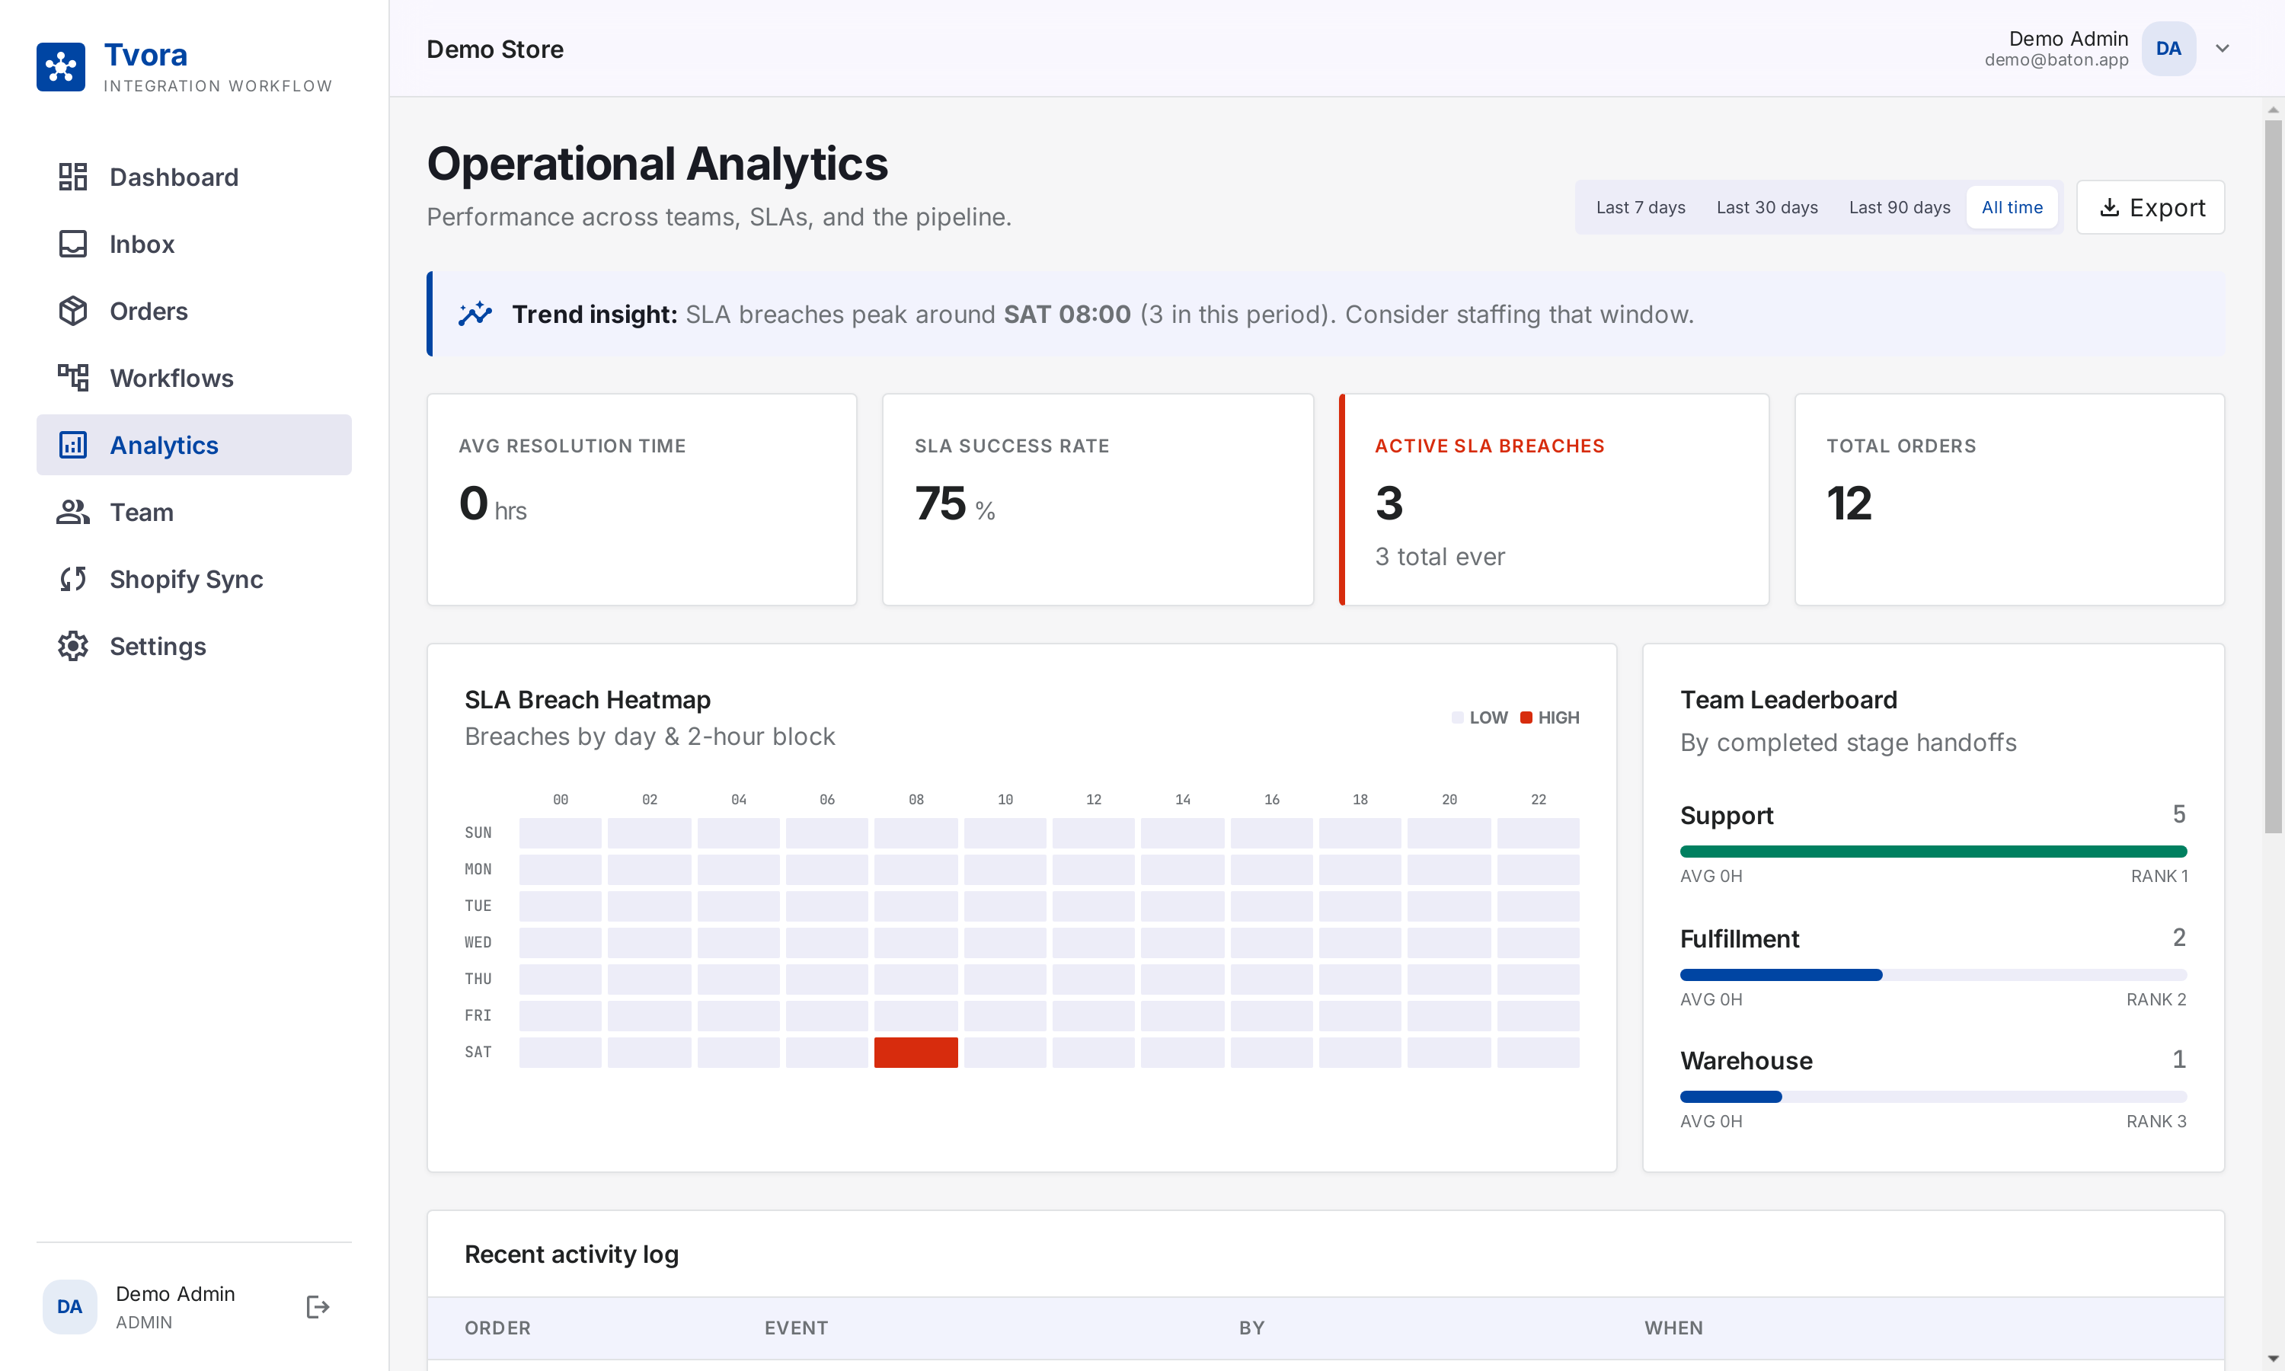Select the Last 7 days range
The height and width of the screenshot is (1371, 2285).
point(1641,207)
